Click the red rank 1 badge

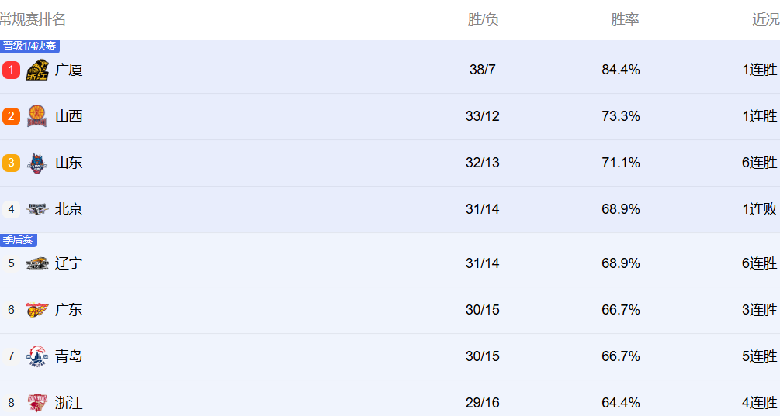(11, 70)
